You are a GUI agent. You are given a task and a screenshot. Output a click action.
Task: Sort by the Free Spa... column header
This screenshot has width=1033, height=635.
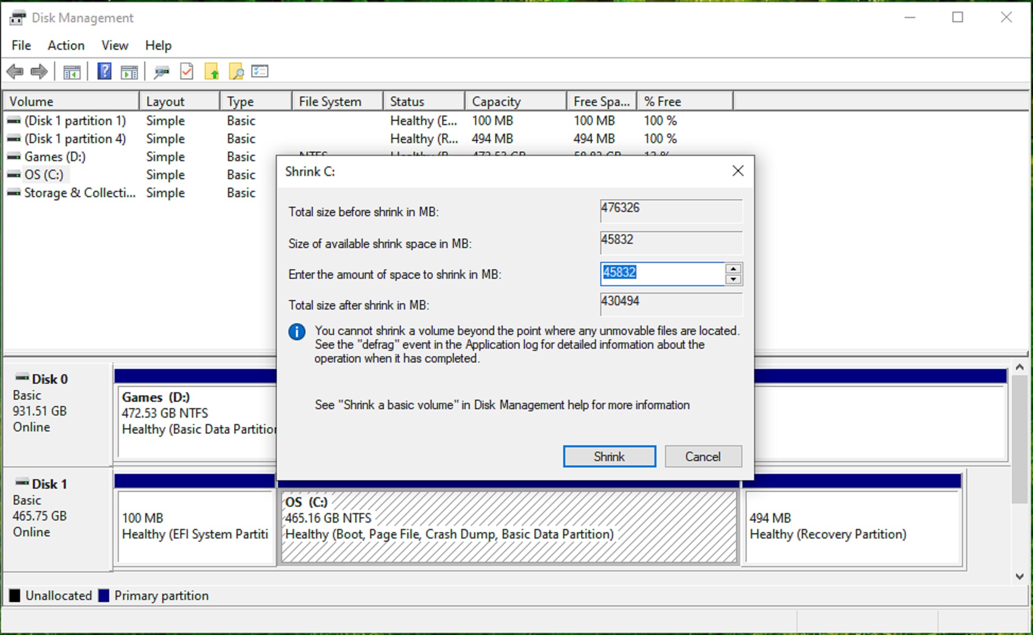click(602, 101)
